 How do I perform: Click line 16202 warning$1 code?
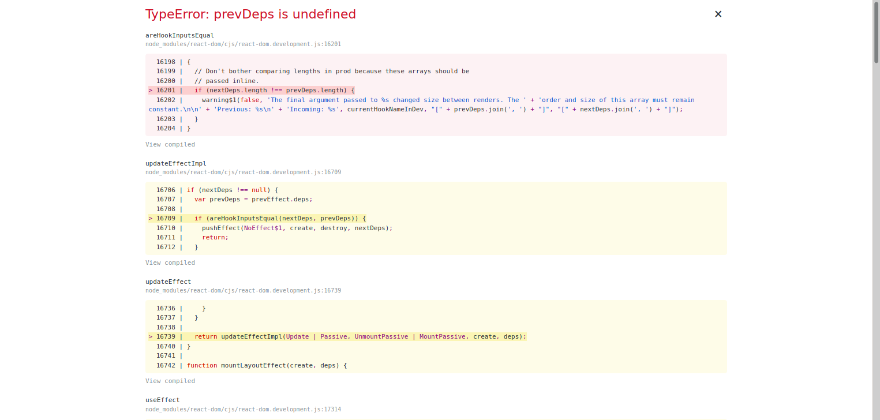click(x=422, y=104)
